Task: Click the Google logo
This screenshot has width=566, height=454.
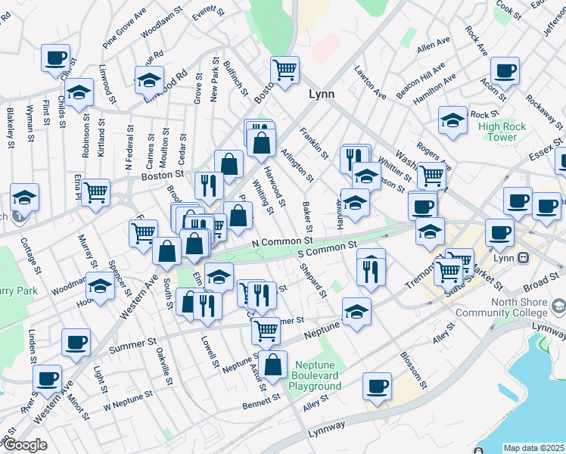Action: (26, 445)
